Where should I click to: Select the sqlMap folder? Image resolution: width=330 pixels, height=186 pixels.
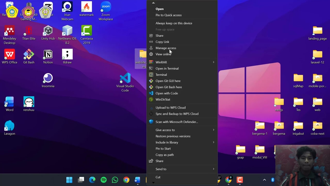(x=298, y=80)
